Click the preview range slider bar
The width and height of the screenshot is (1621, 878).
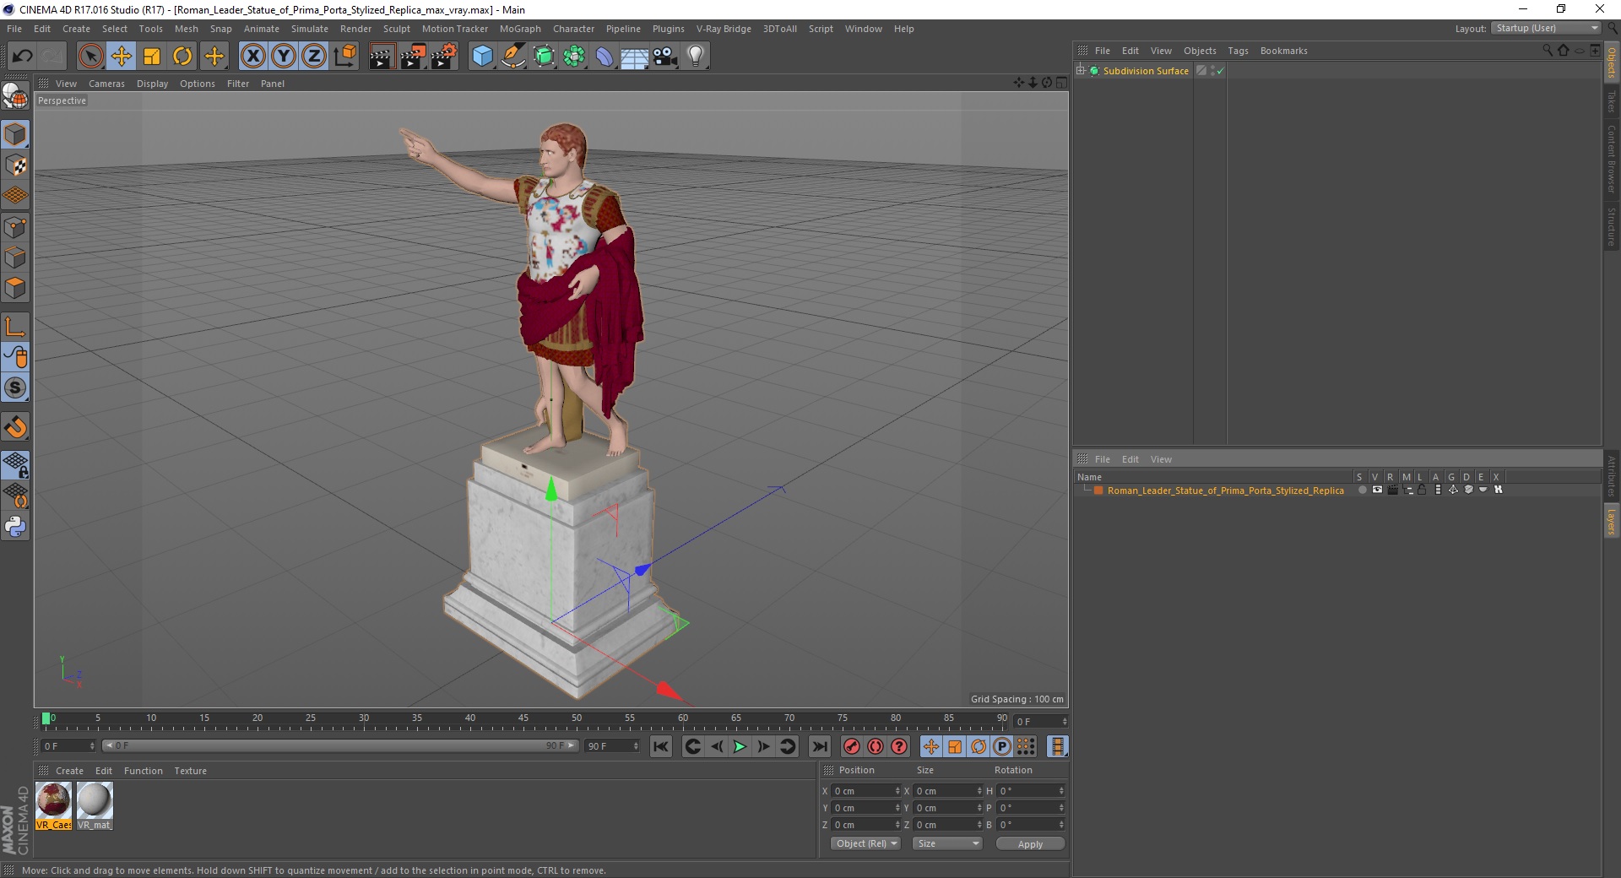tap(340, 745)
